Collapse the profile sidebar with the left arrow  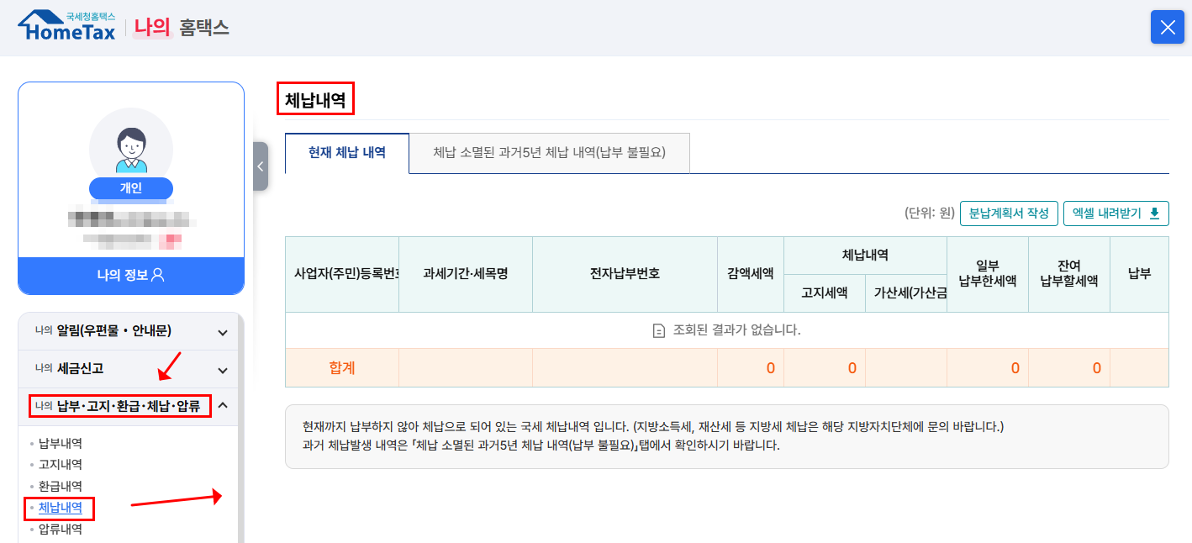[261, 166]
